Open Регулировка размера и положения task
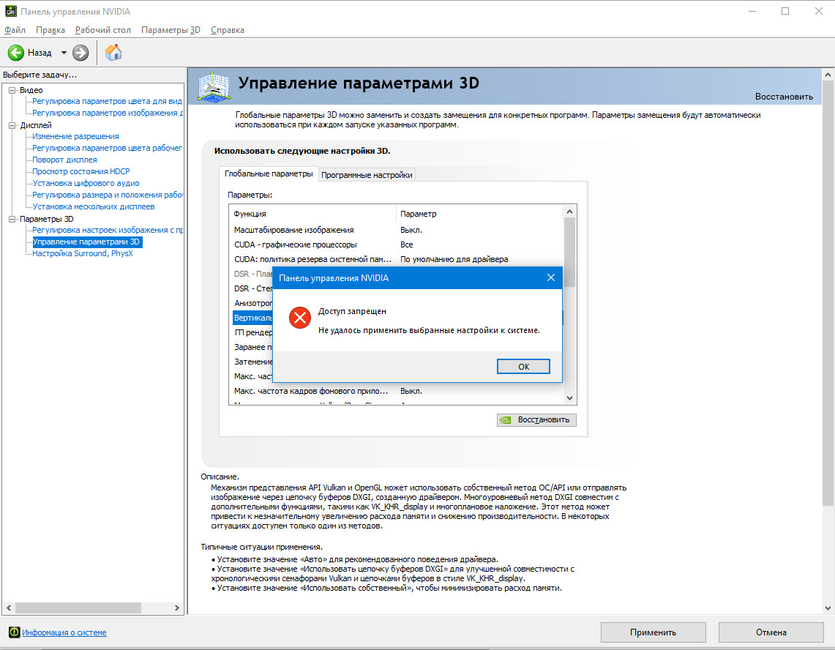Image resolution: width=835 pixels, height=650 pixels. pos(107,195)
